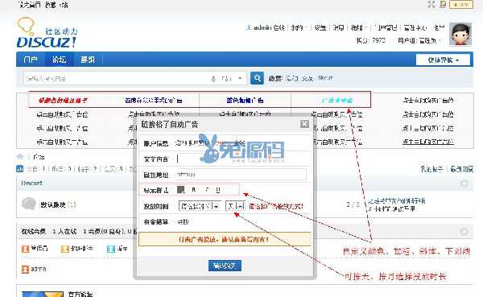Click the 我的帖子 link on the right
Image resolution: width=483 pixels, height=297 pixels.
coord(431,169)
